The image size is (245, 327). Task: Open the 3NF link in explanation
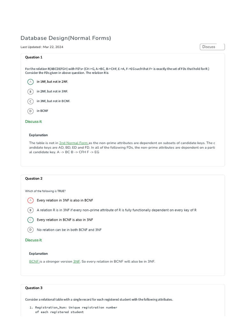point(77,262)
